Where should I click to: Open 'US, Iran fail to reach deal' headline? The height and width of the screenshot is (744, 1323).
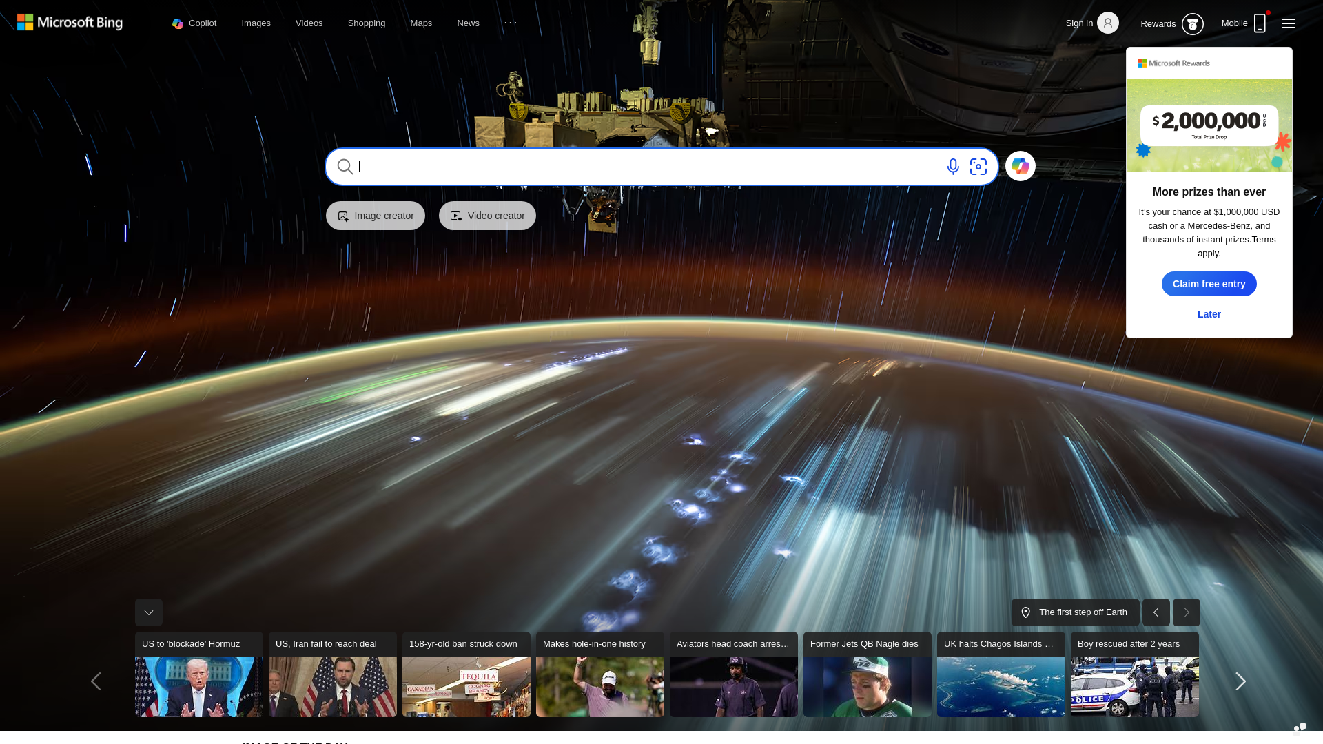(x=326, y=644)
